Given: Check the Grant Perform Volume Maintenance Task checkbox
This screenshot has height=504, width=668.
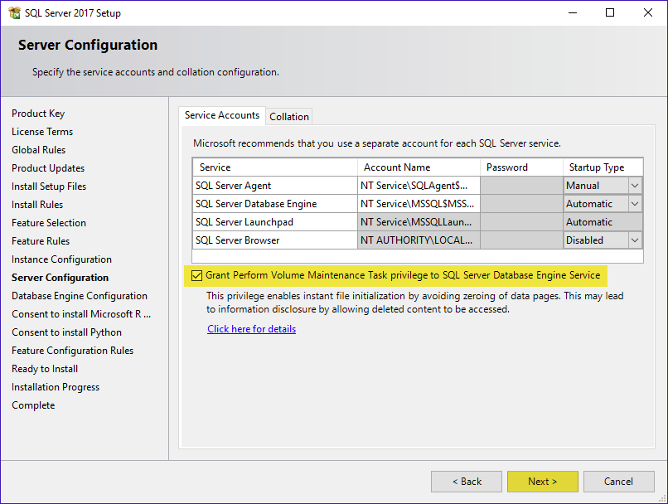Looking at the screenshot, I should point(196,276).
